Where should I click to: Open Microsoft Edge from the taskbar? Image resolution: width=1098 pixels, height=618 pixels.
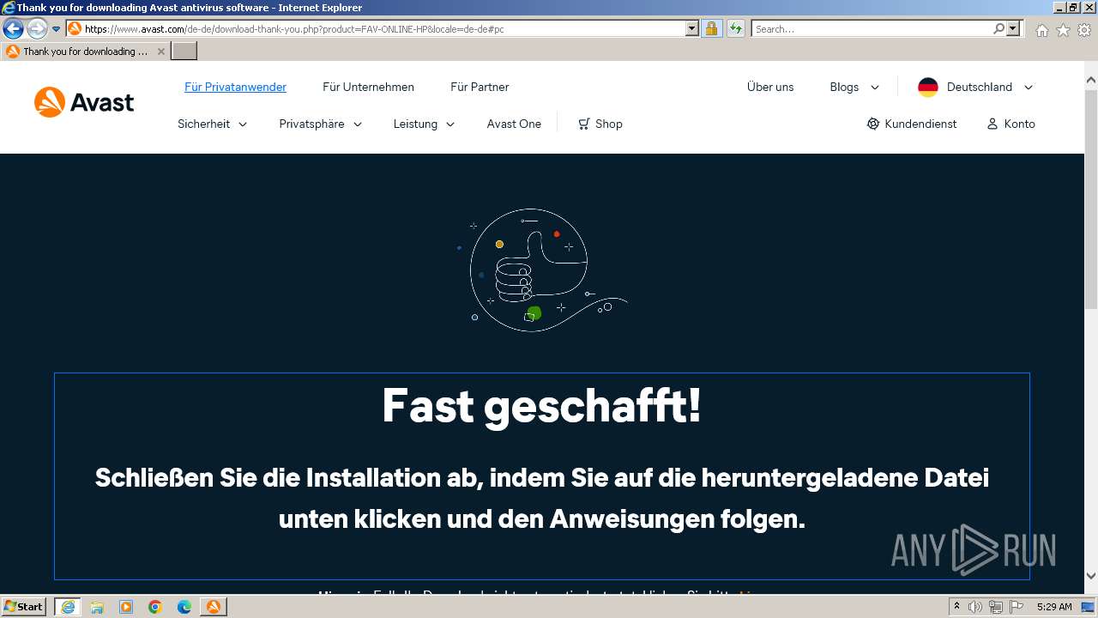(184, 607)
